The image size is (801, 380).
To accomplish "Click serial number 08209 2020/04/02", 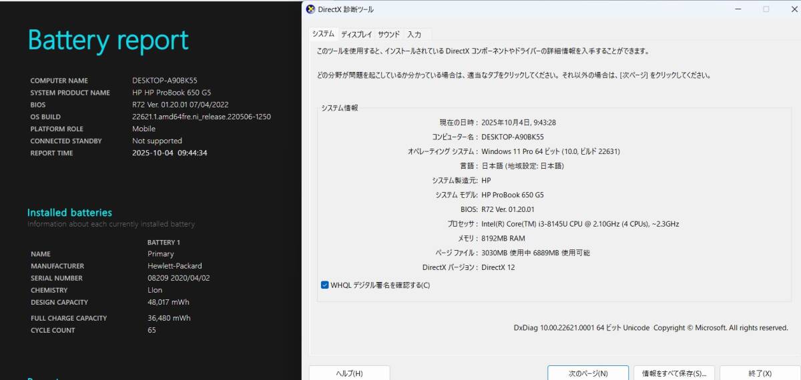I will pos(179,278).
